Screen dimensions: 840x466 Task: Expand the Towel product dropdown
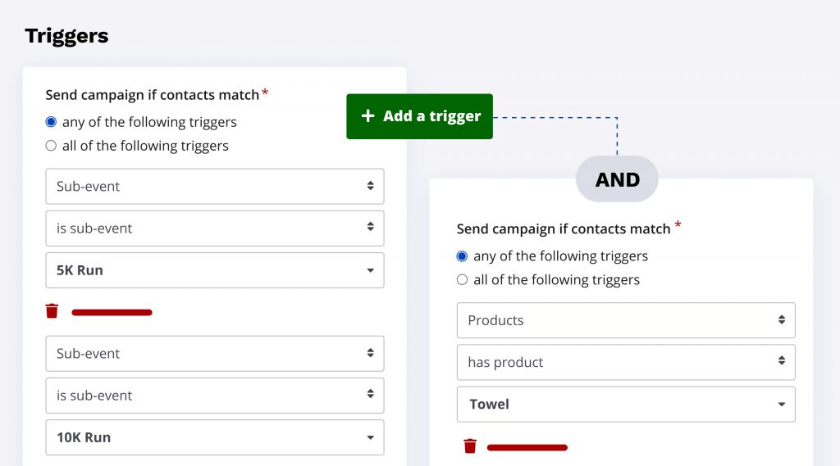point(626,405)
